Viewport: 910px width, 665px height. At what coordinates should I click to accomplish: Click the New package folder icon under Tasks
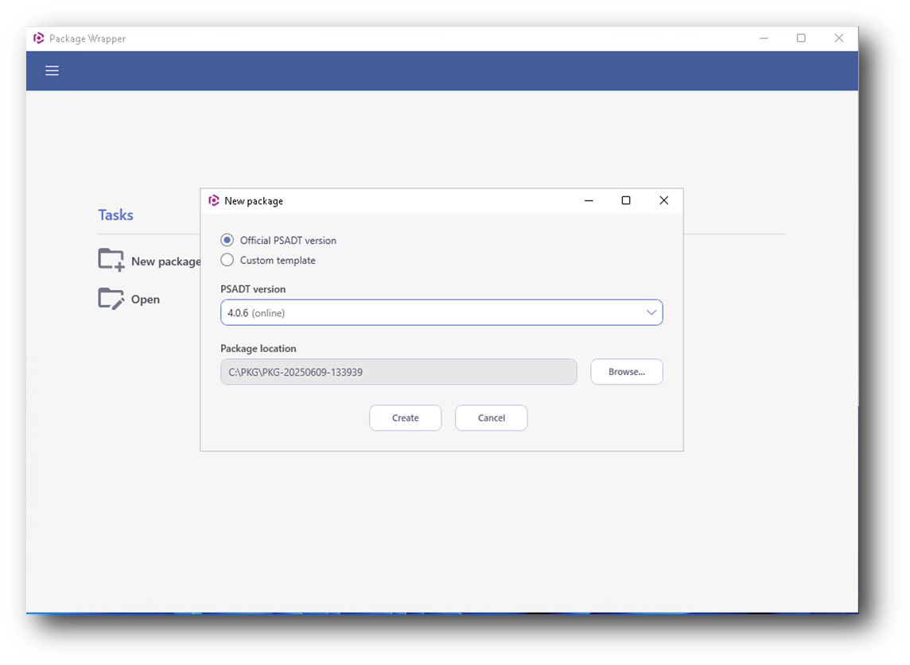(x=111, y=261)
